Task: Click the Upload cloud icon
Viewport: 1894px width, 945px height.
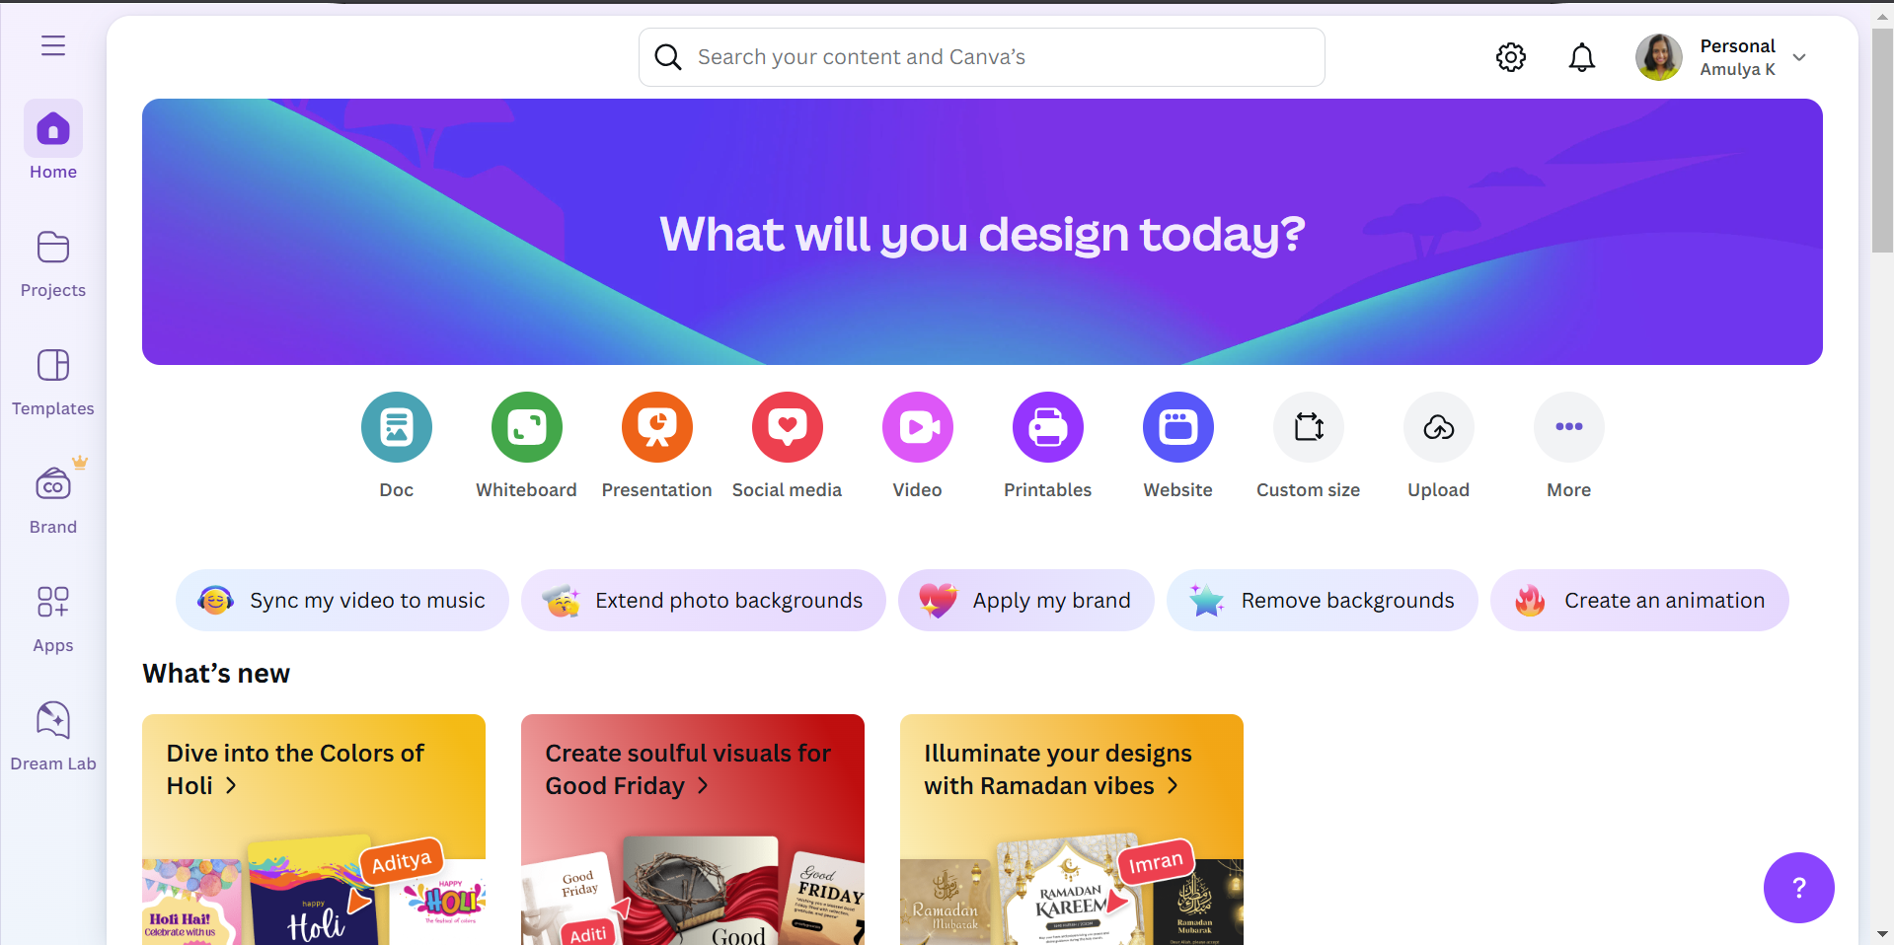Action: click(x=1439, y=427)
